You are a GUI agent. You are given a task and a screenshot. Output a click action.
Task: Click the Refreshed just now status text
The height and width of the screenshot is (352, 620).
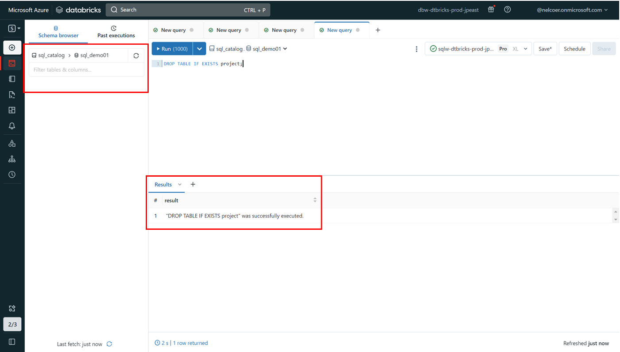point(586,343)
